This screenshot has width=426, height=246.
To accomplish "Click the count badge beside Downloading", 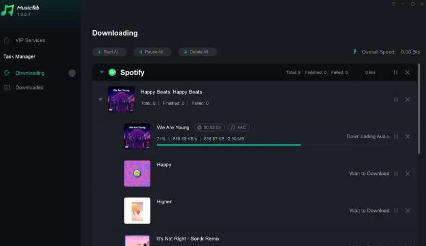I will click(x=72, y=73).
